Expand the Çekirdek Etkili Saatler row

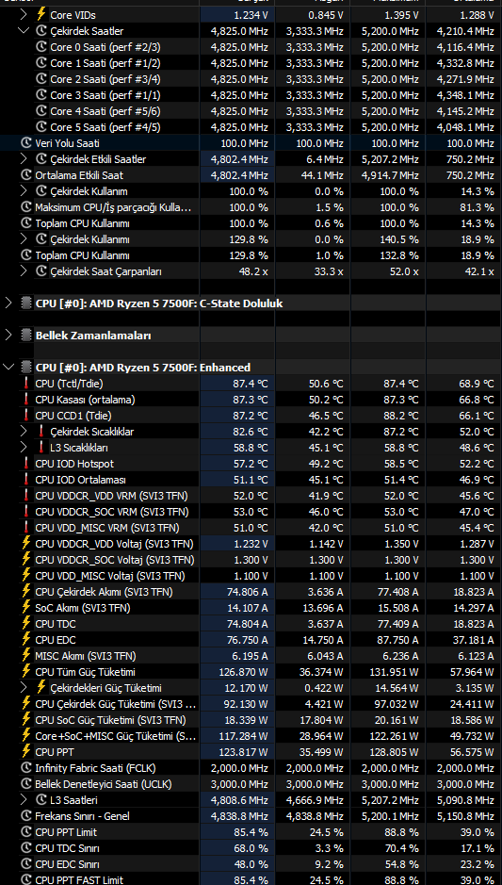(x=24, y=159)
